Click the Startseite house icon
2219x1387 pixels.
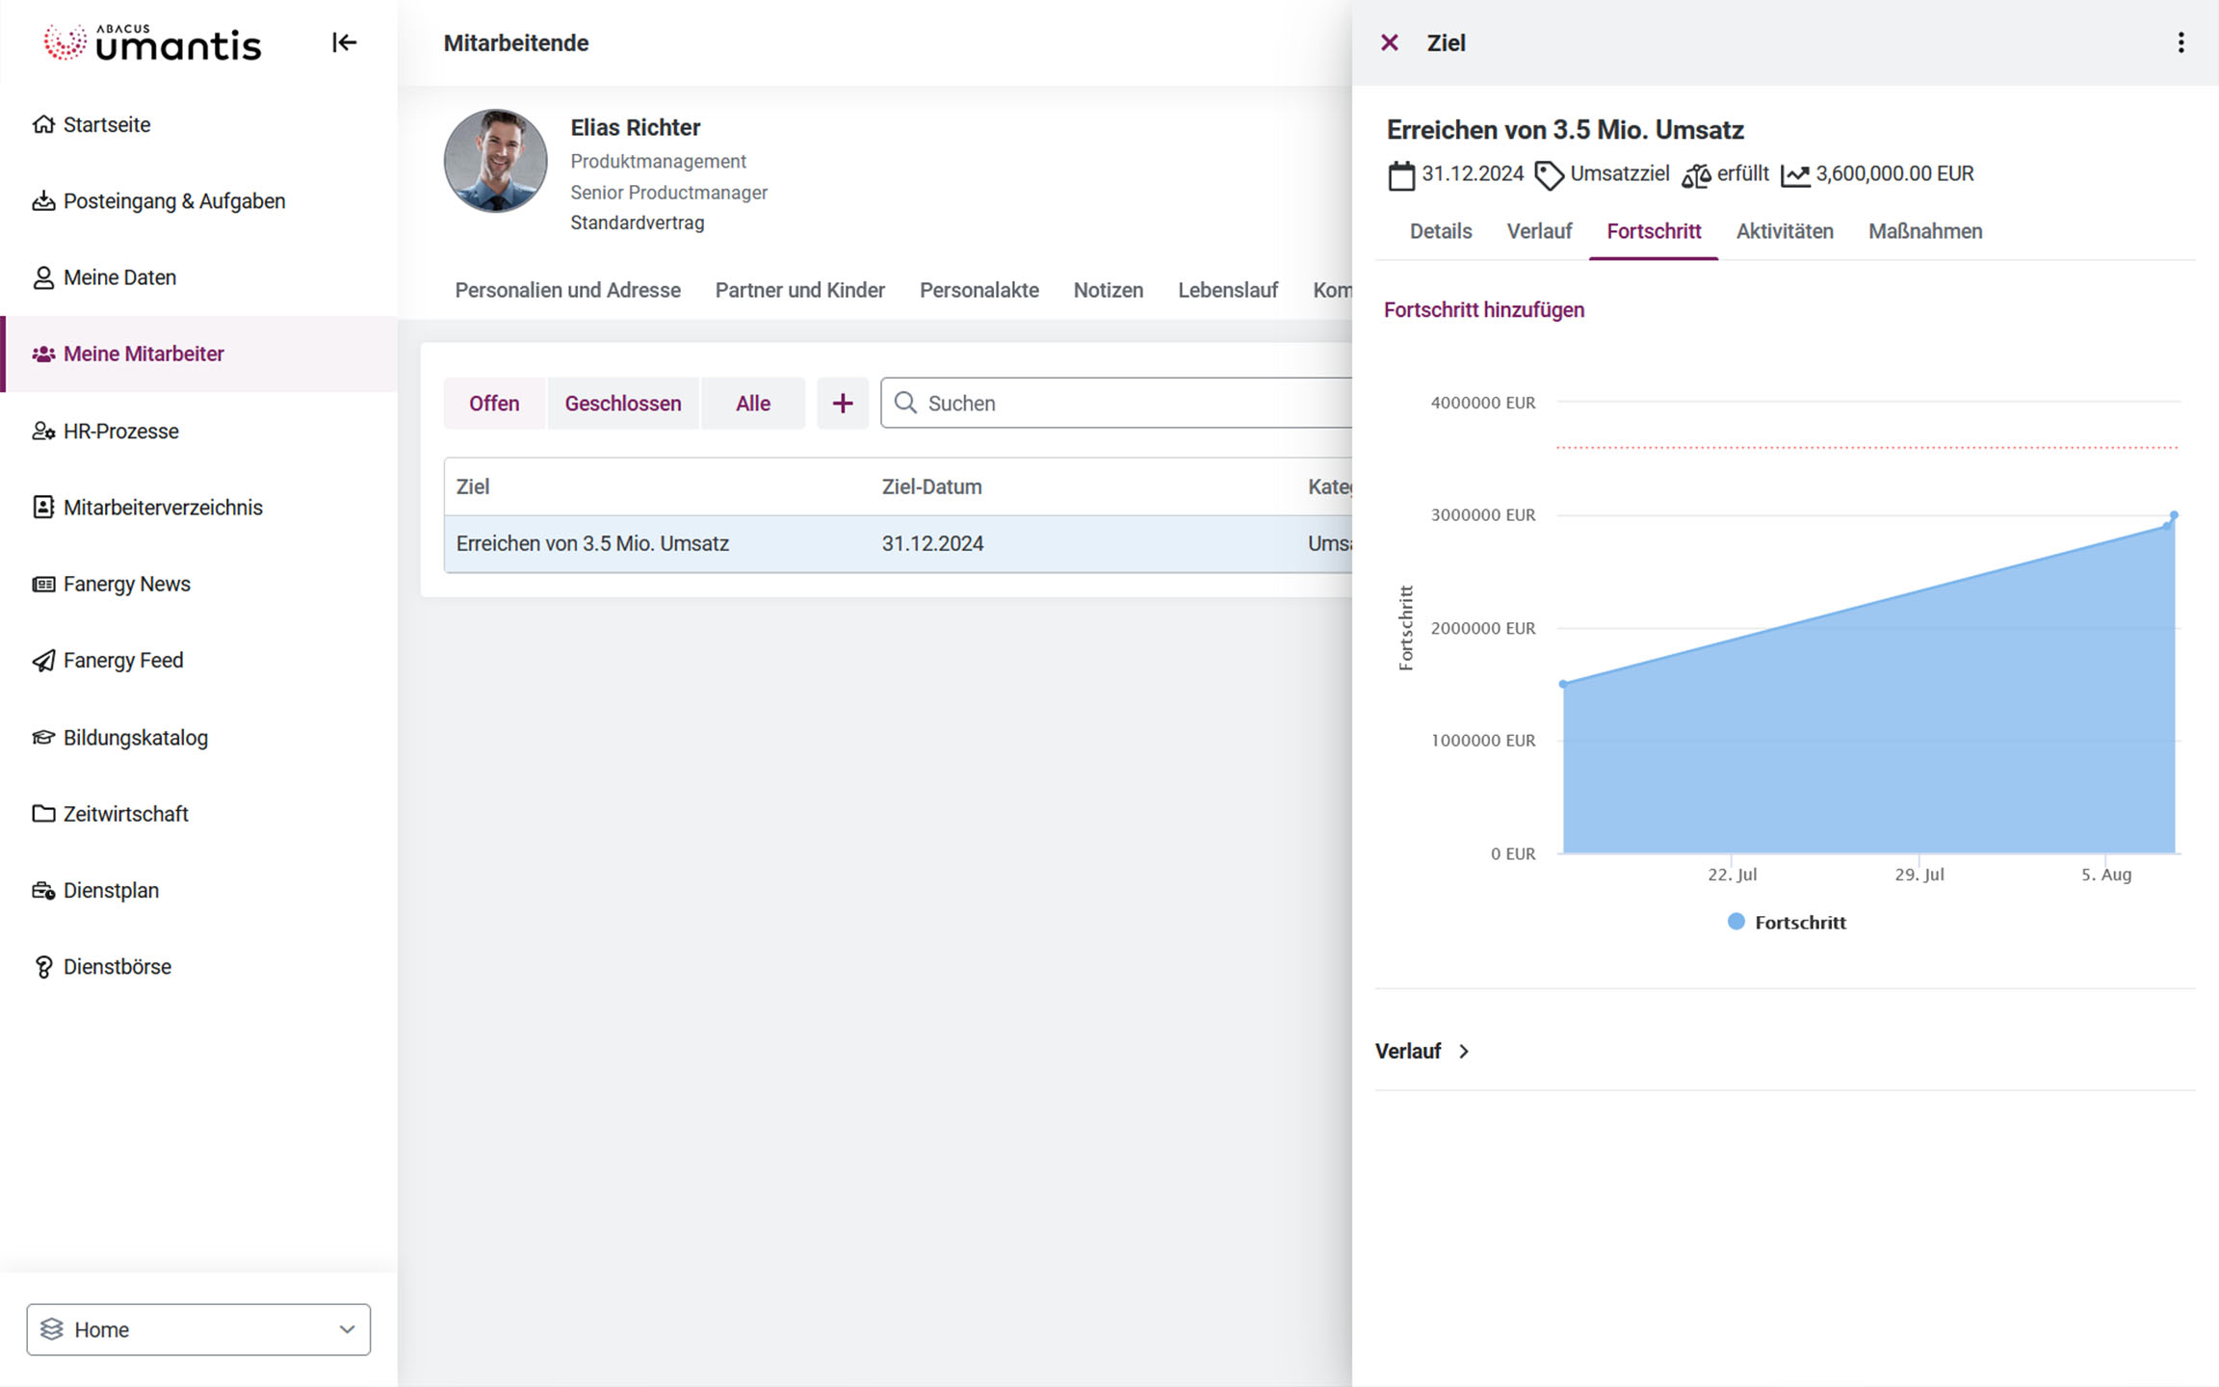(43, 124)
